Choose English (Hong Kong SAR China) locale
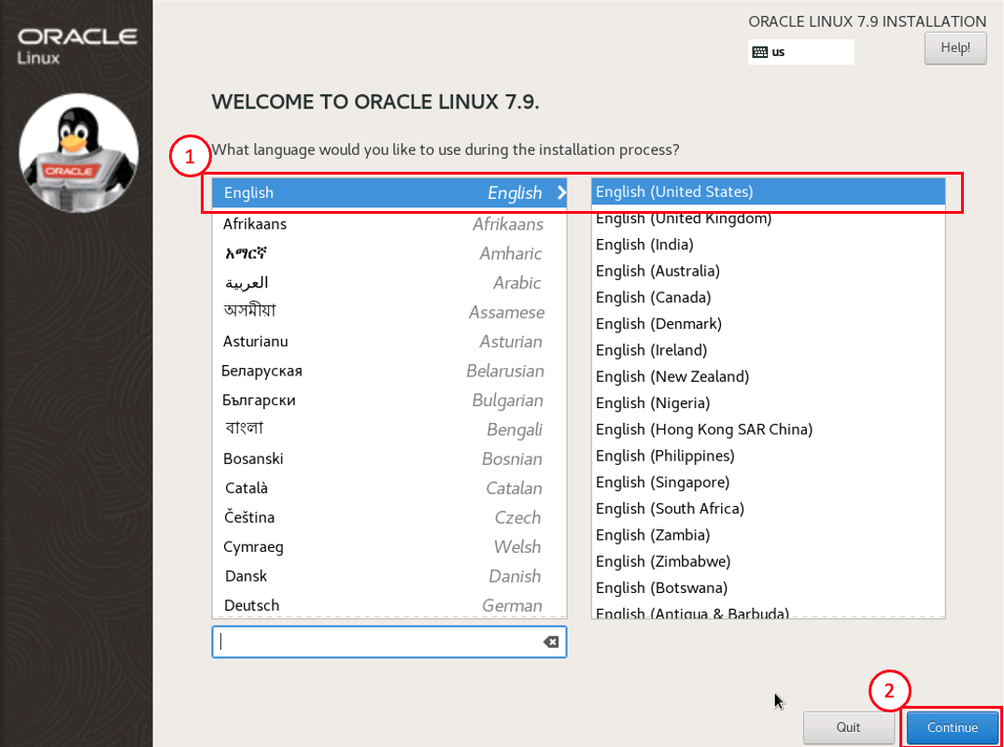 tap(769, 430)
